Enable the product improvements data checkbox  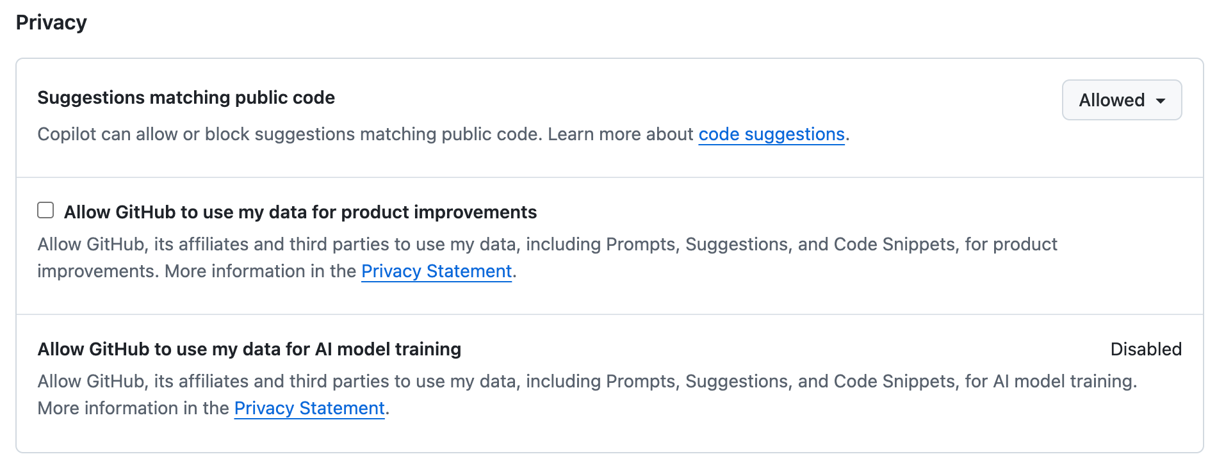pos(45,210)
